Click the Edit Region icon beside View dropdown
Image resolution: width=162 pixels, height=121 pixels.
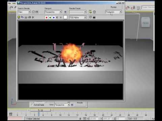tap(33, 12)
